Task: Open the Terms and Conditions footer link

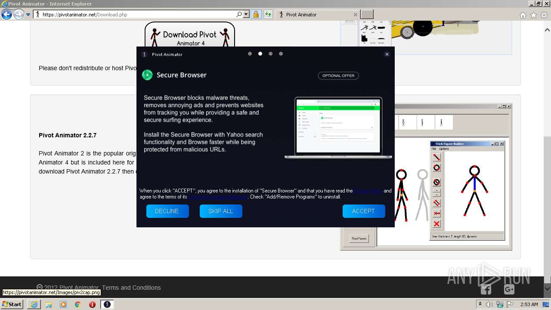Action: [131, 288]
